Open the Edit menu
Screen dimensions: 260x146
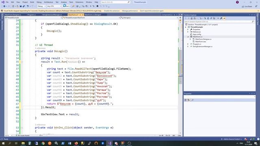tap(13, 2)
